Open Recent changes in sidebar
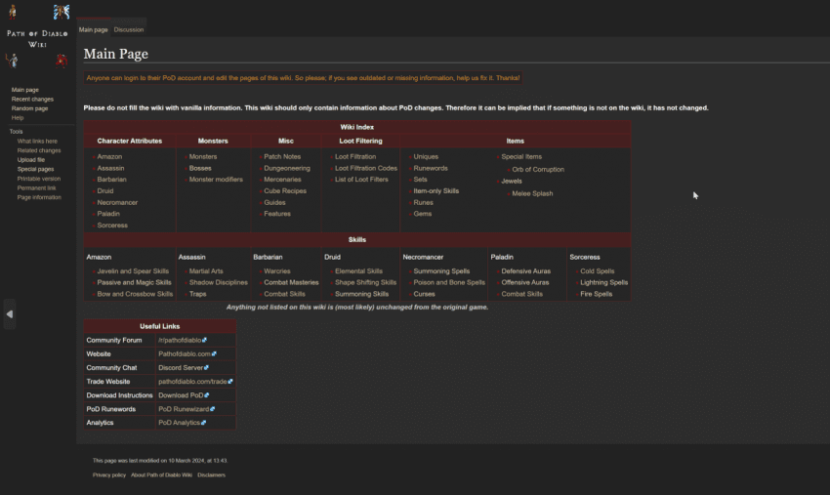This screenshot has width=830, height=495. (32, 99)
